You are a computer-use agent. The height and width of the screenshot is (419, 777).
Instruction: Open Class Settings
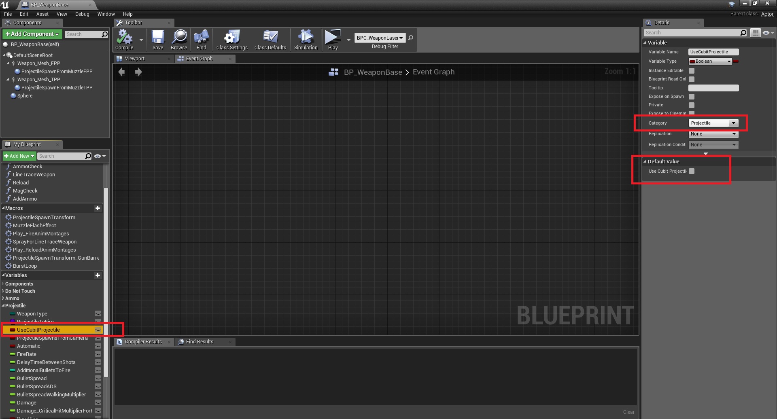[231, 38]
